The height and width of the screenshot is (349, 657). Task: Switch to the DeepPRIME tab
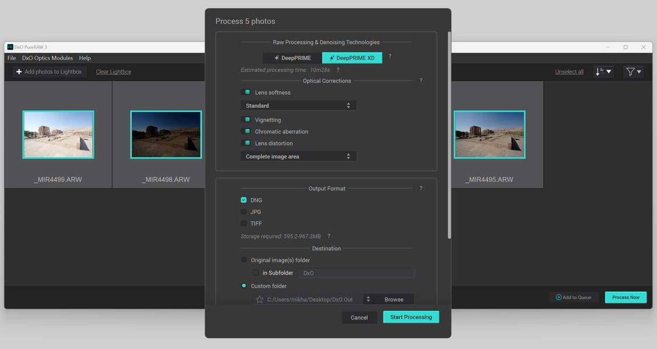tap(293, 58)
